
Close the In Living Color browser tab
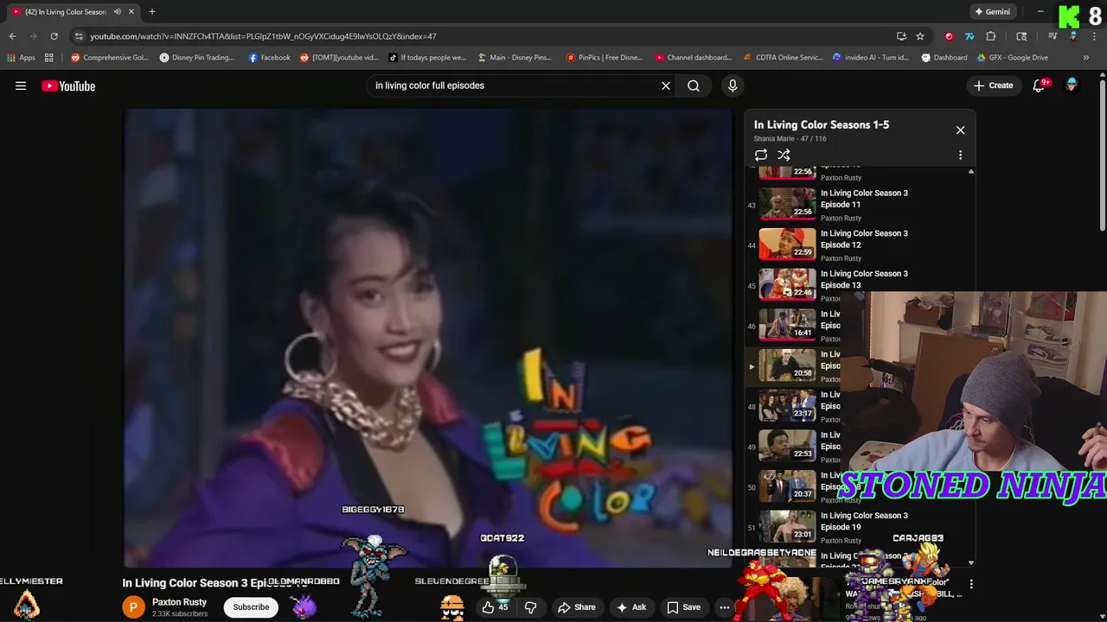tap(131, 12)
